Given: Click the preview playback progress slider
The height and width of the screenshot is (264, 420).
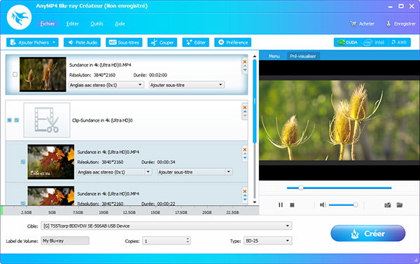Looking at the screenshot, I should (x=339, y=188).
